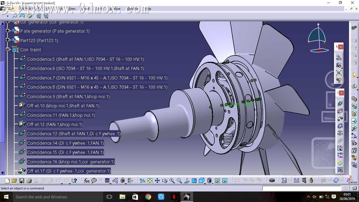Click the Isometric View cube icon

tap(201, 181)
